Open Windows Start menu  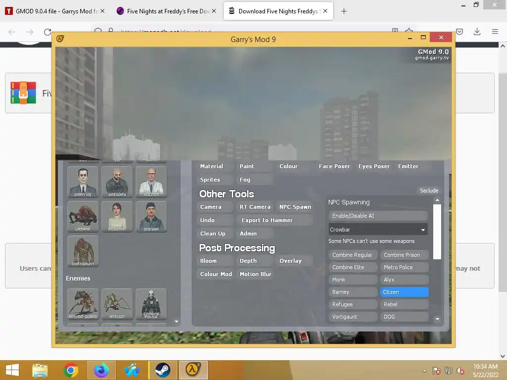tap(12, 370)
